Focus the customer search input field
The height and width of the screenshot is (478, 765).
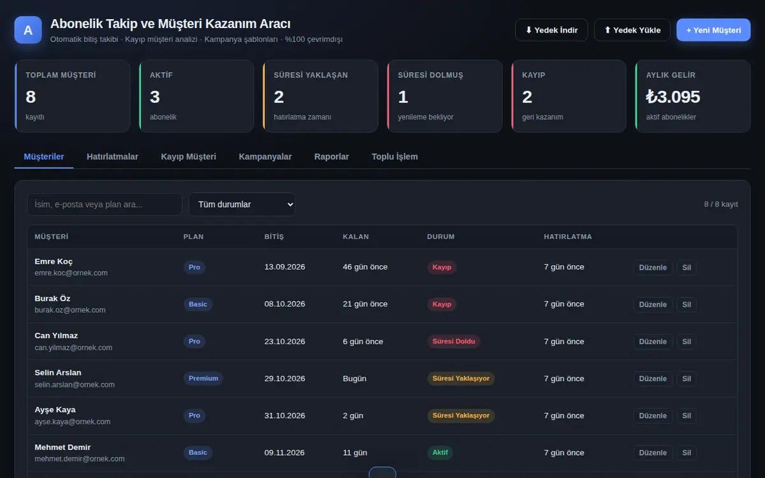click(x=105, y=205)
